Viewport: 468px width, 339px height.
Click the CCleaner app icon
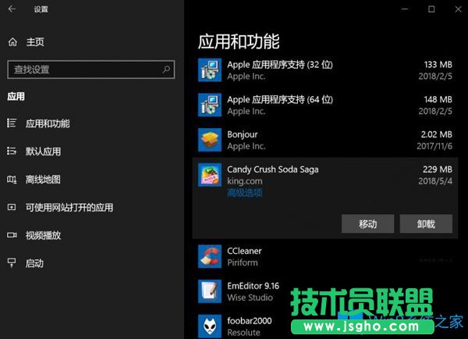click(210, 256)
